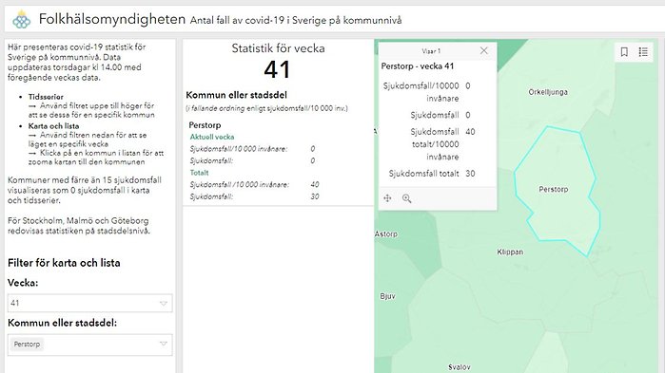Click the large week number 41
This screenshot has width=665, height=373.
(277, 69)
